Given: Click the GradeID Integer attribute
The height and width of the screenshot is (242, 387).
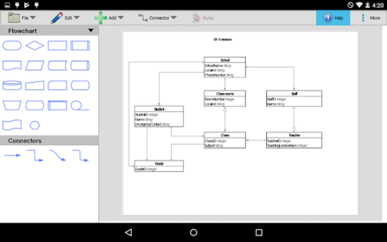Looking at the screenshot, I should click(145, 169).
